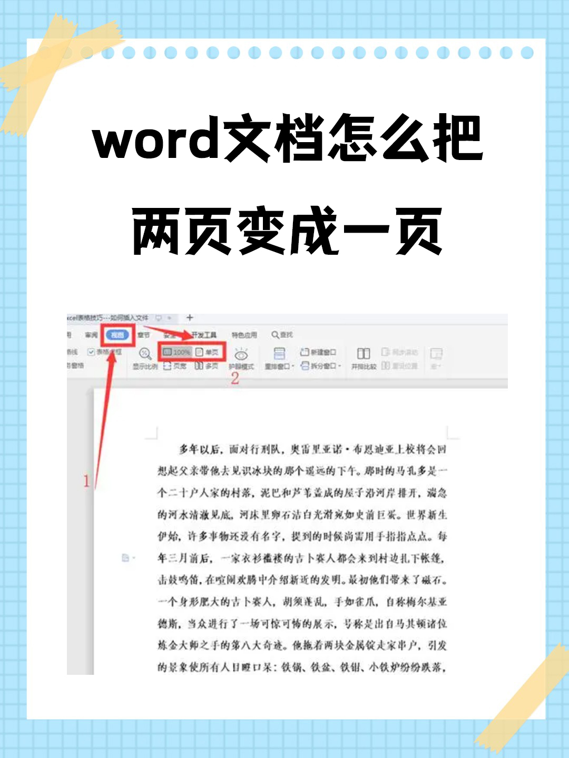
Task: Click the 查找 search button
Action: click(x=282, y=335)
